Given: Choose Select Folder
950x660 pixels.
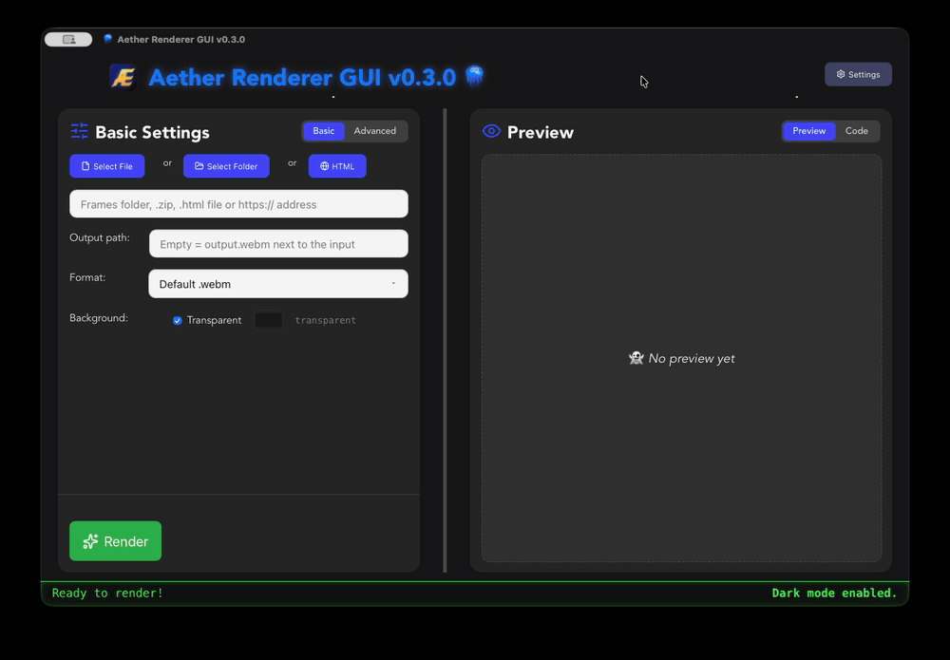Looking at the screenshot, I should pos(227,166).
